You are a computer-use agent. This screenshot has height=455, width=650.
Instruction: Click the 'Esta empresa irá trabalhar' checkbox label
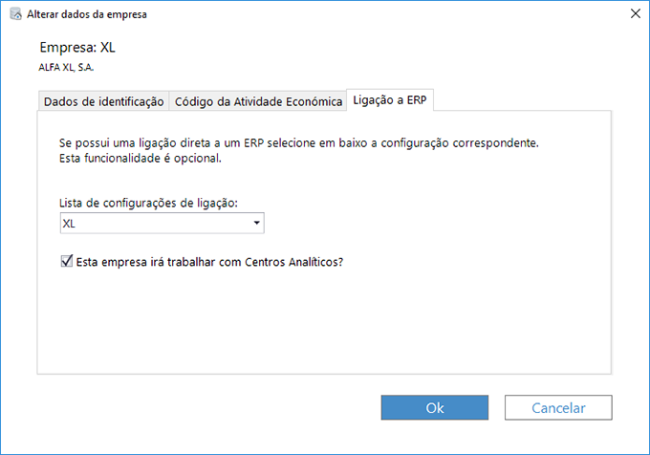pyautogui.click(x=209, y=262)
